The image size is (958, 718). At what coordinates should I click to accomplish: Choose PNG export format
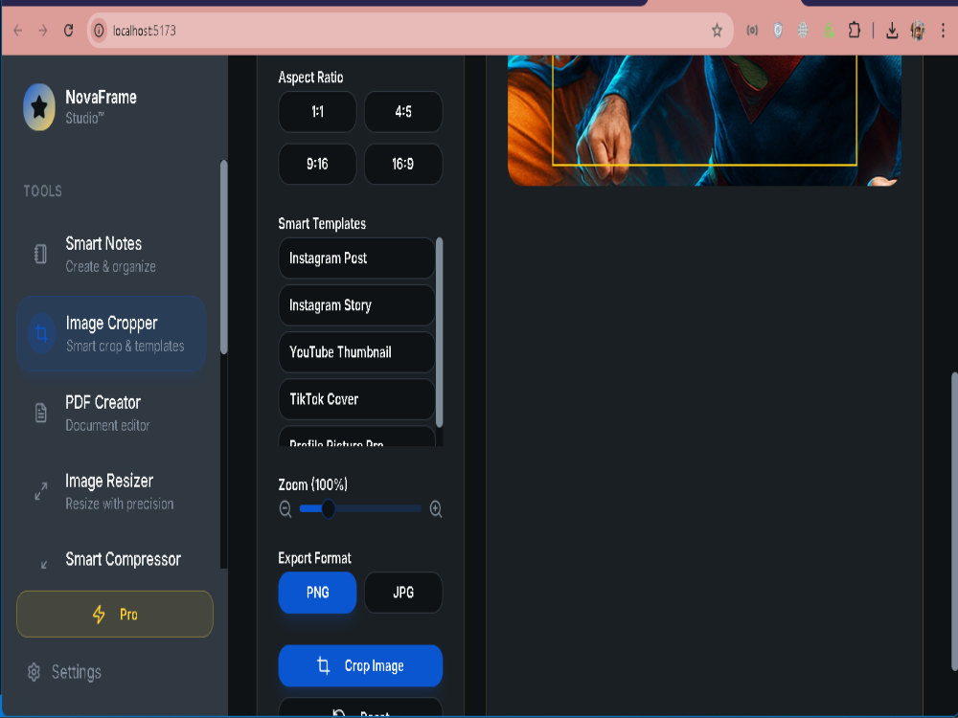(318, 593)
